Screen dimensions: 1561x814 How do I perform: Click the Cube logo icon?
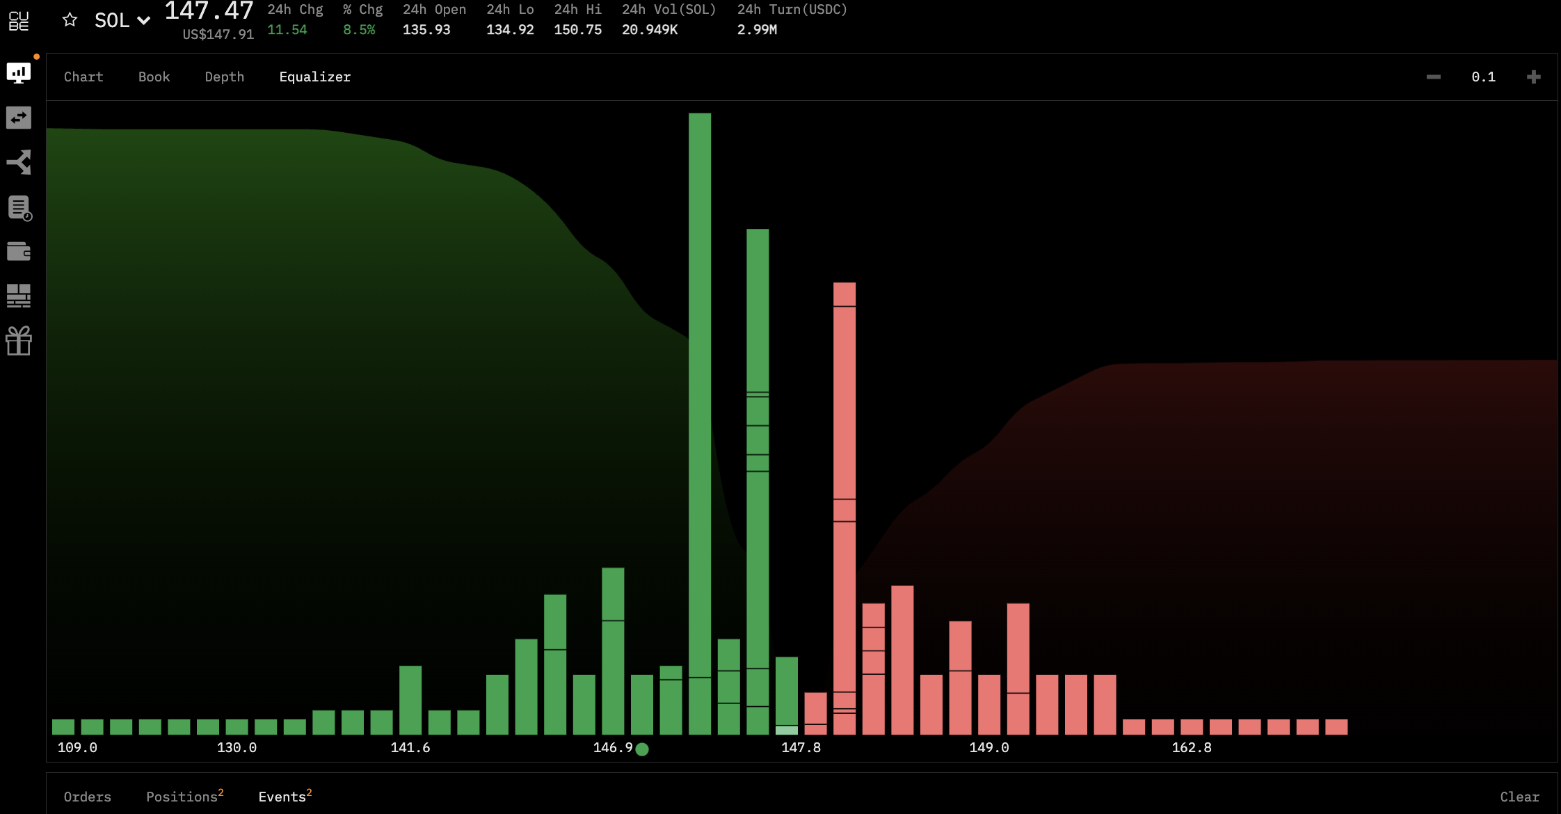click(x=19, y=21)
